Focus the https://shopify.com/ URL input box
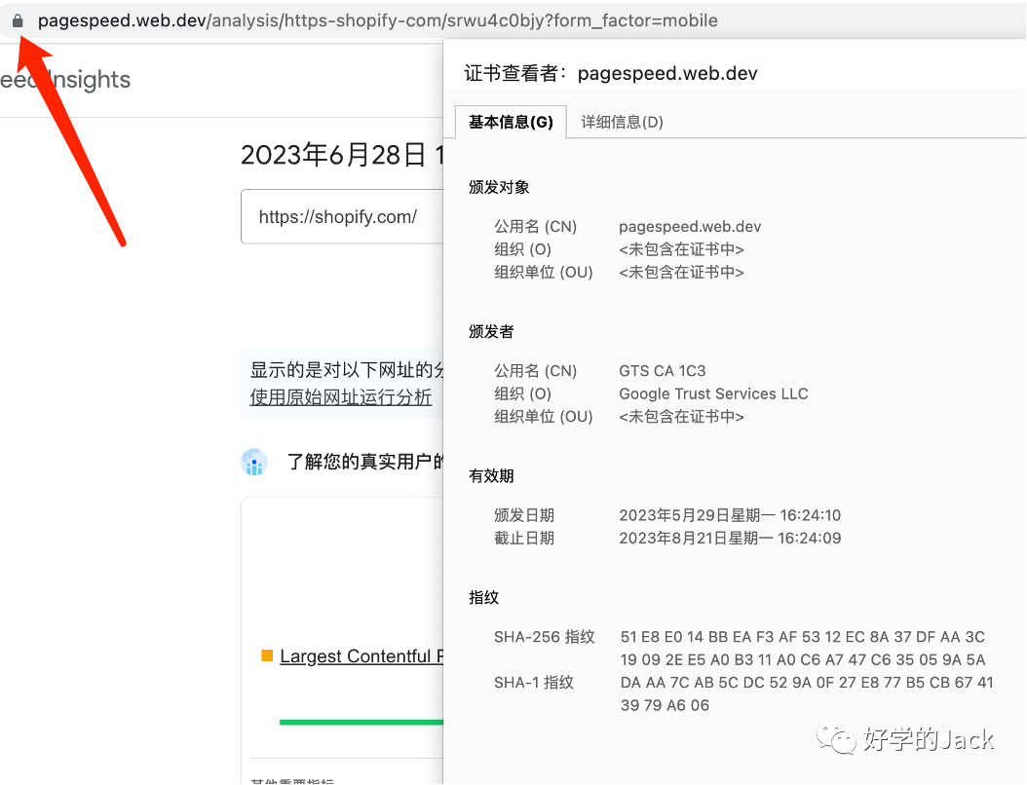1027x785 pixels. click(x=341, y=216)
